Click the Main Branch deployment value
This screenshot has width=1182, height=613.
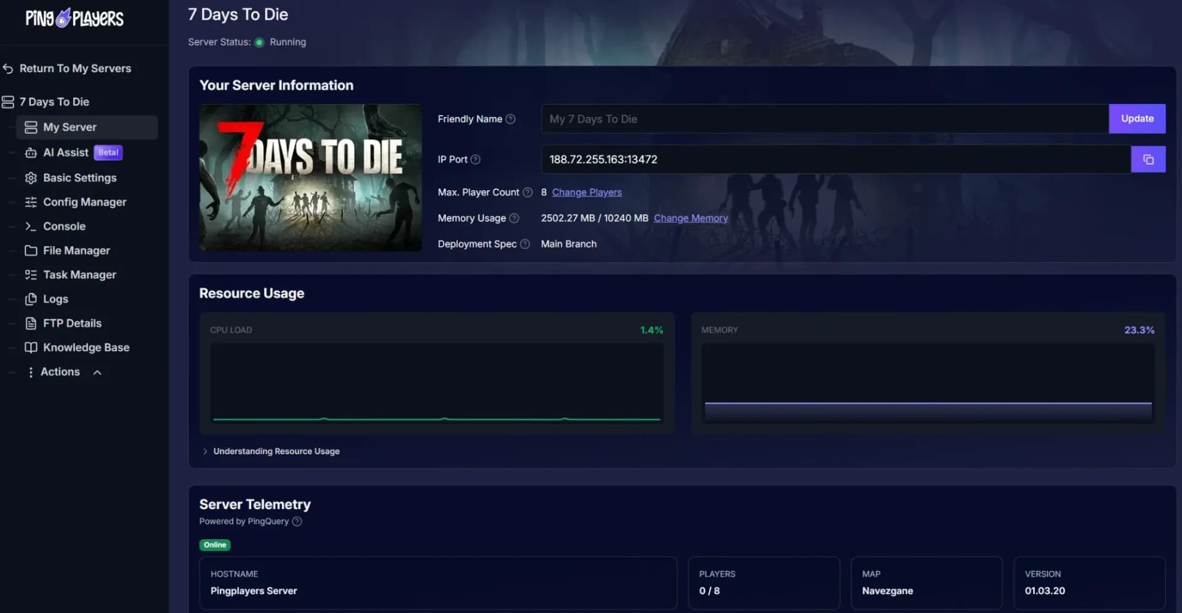(569, 244)
